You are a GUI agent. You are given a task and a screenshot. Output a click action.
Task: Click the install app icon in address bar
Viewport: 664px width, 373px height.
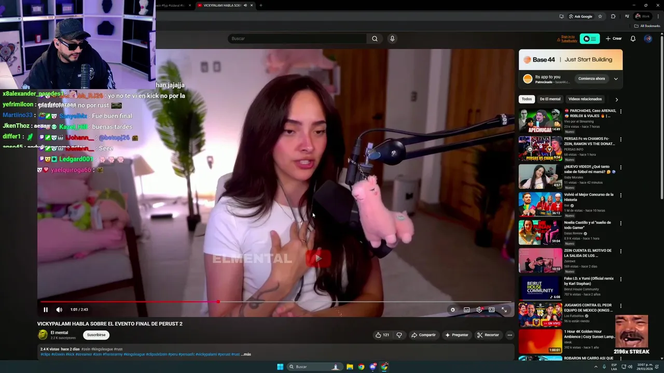coord(561,16)
